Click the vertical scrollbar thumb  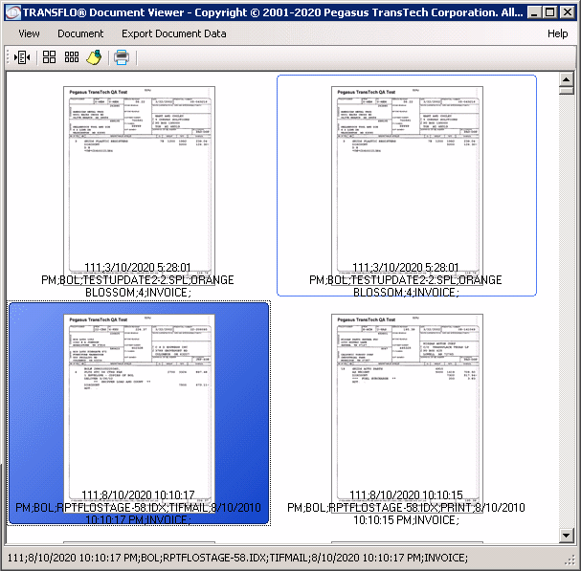point(566,90)
